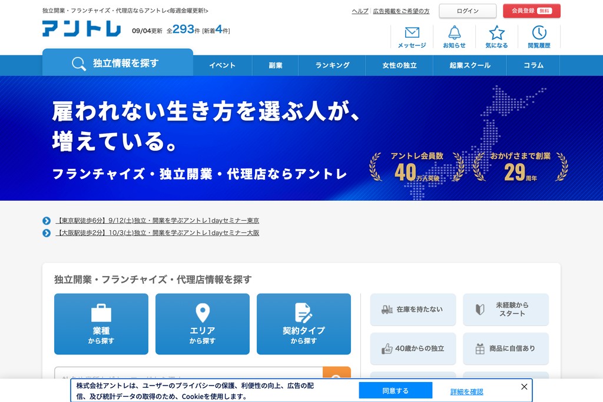Open the ランキング menu item
Viewport: 603px width, 402px height.
point(332,65)
